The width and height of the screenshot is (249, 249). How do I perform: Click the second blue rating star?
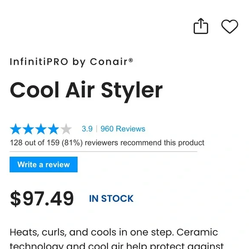[28, 129]
